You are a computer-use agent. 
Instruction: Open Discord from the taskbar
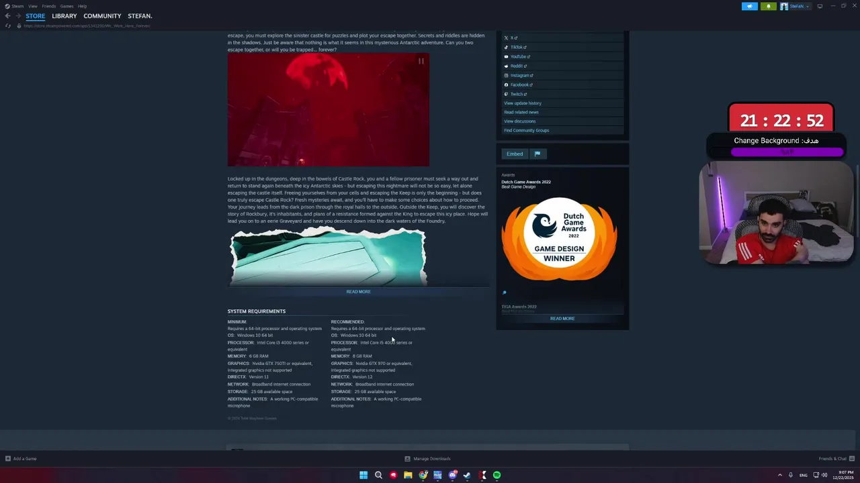tap(452, 475)
